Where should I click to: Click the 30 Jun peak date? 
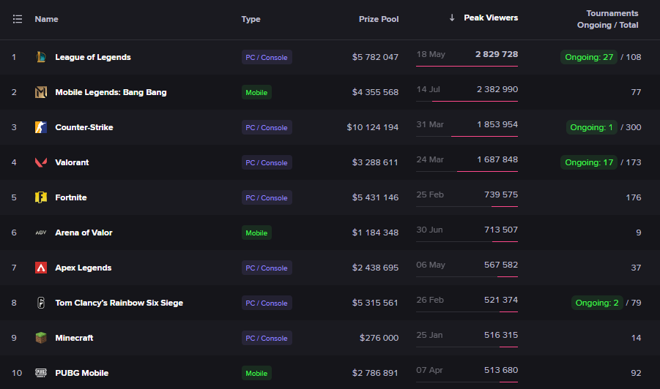coord(429,230)
